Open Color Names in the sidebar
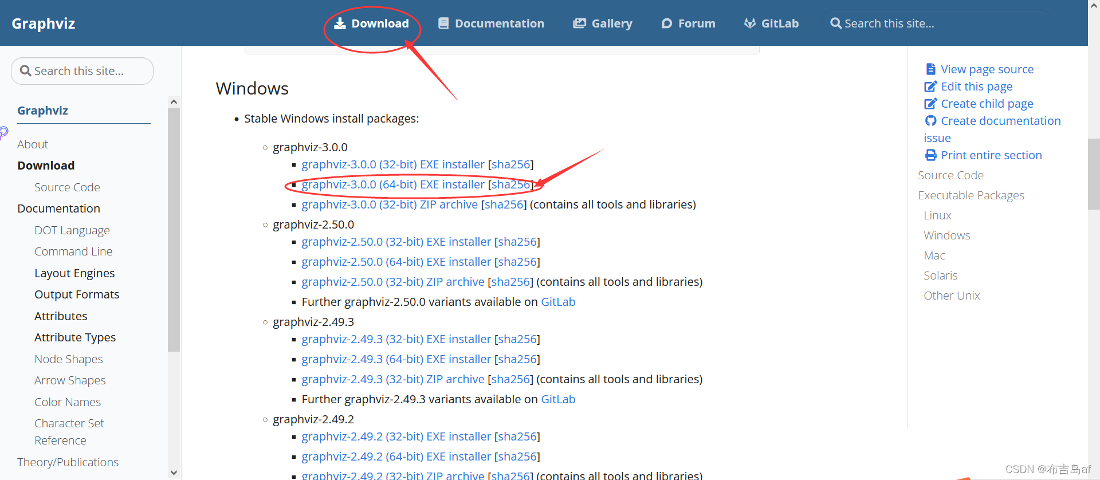Screen dimensions: 1100x480 click(68, 402)
